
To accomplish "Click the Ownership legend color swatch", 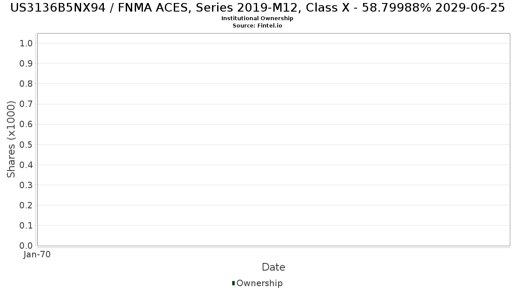I will (233, 283).
